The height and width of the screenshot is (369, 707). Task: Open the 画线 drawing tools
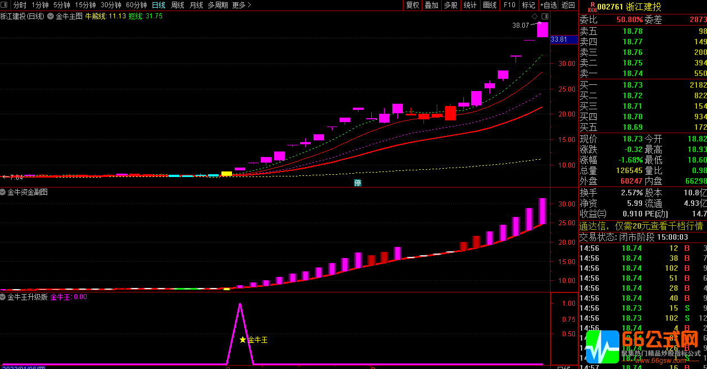(x=490, y=5)
